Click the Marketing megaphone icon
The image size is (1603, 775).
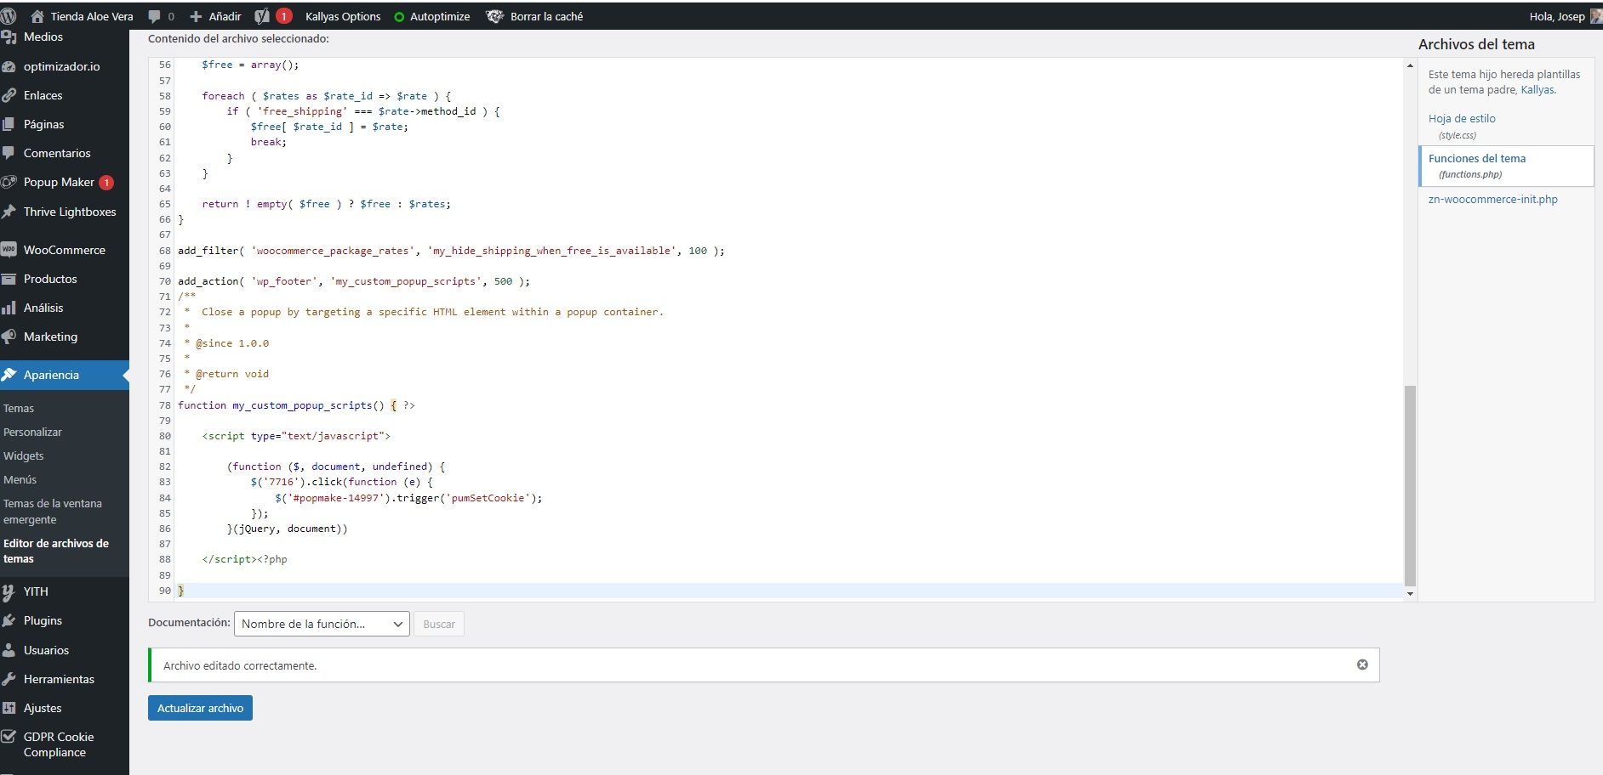coord(9,337)
